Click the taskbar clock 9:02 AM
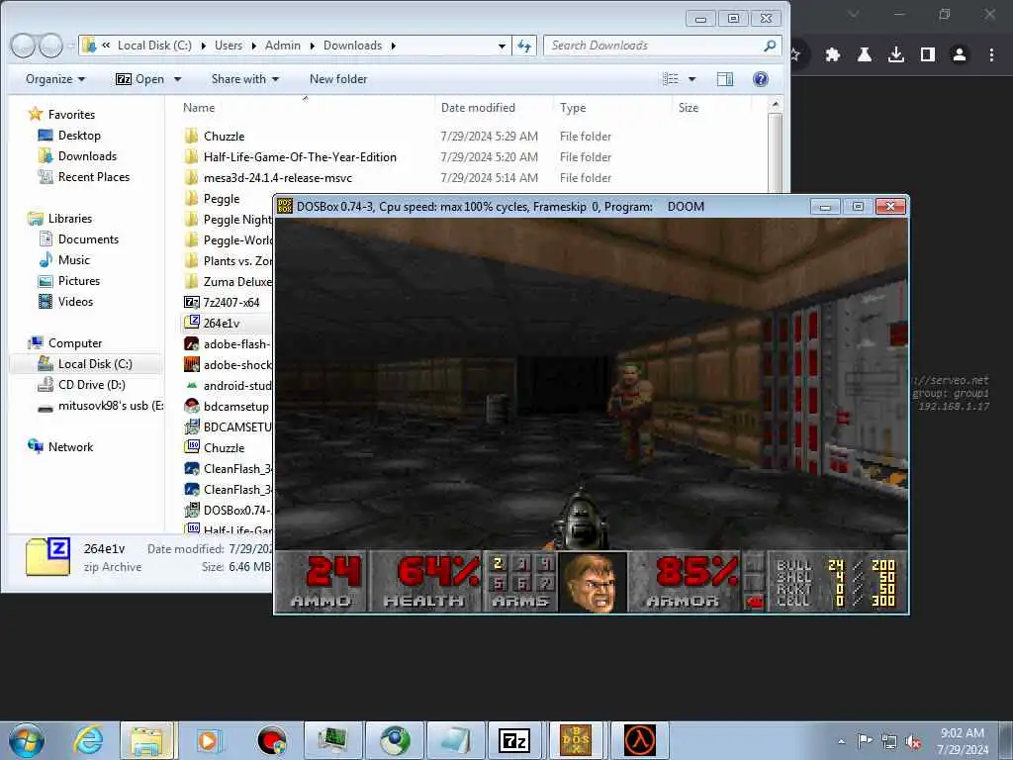The width and height of the screenshot is (1013, 760). pyautogui.click(x=962, y=733)
